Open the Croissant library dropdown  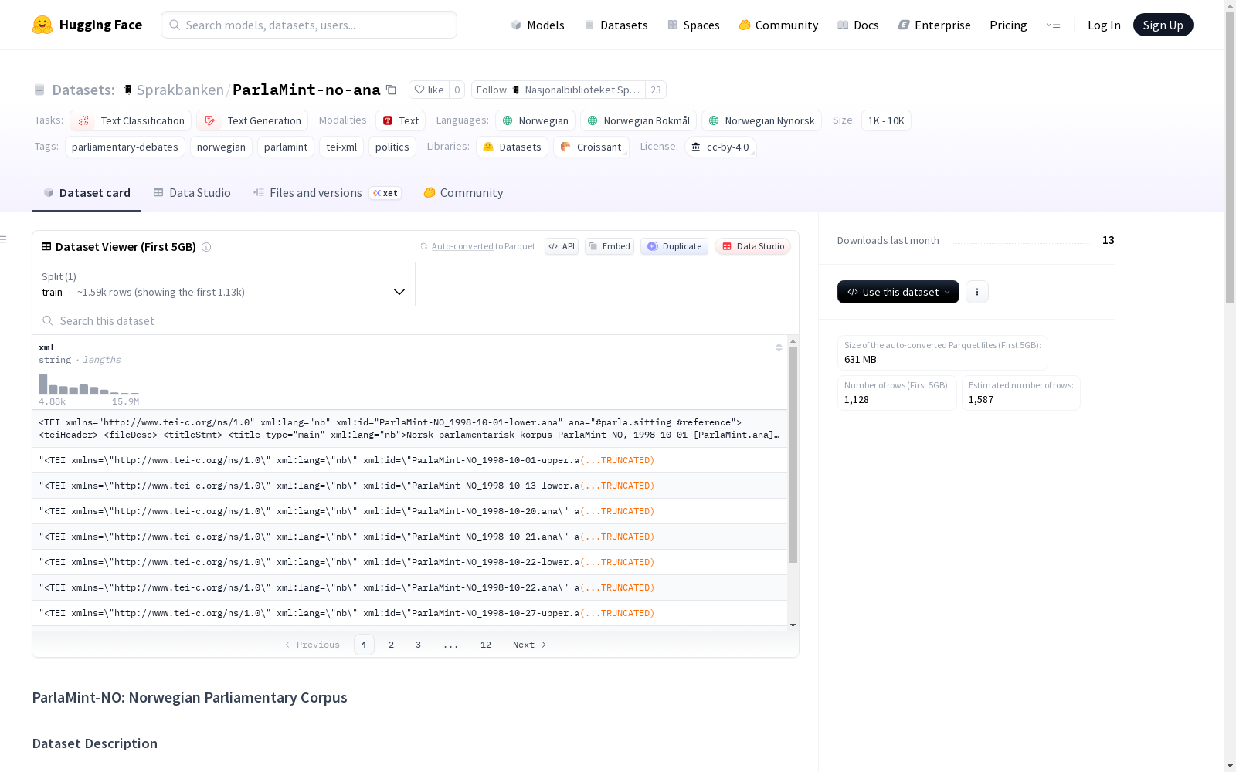coord(591,147)
